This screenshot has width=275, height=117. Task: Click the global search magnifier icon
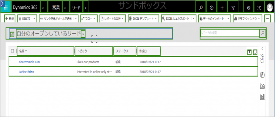click(201, 8)
